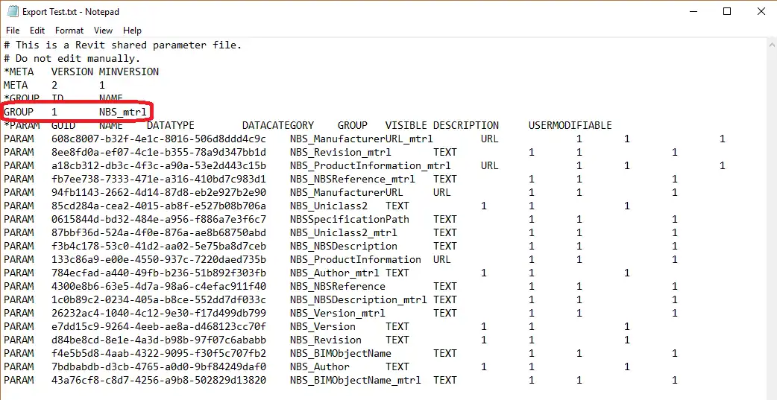Open the File menu

pyautogui.click(x=13, y=31)
